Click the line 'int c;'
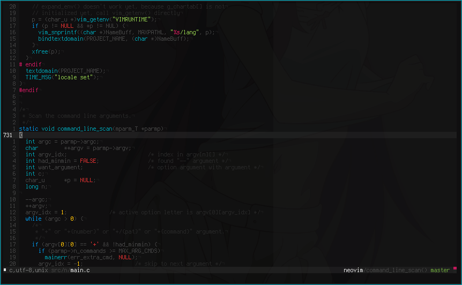 [x=35, y=174]
